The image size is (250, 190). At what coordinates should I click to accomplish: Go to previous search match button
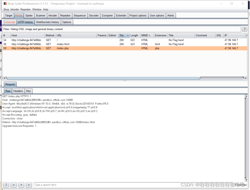[x=14, y=185]
